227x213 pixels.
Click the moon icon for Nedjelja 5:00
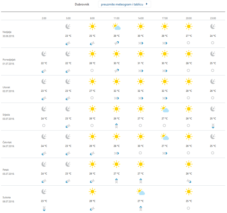coord(68,27)
